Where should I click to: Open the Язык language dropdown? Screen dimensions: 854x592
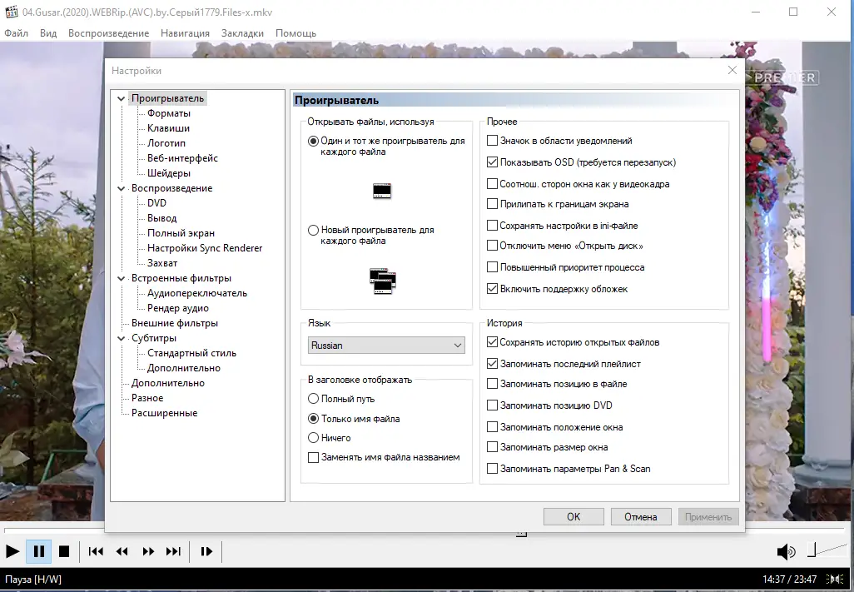tap(386, 346)
